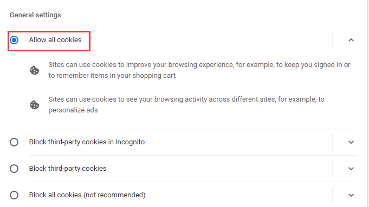Viewport: 369px width, 207px height.
Task: Click the 'Allow all cookies' label text
Action: pos(55,40)
